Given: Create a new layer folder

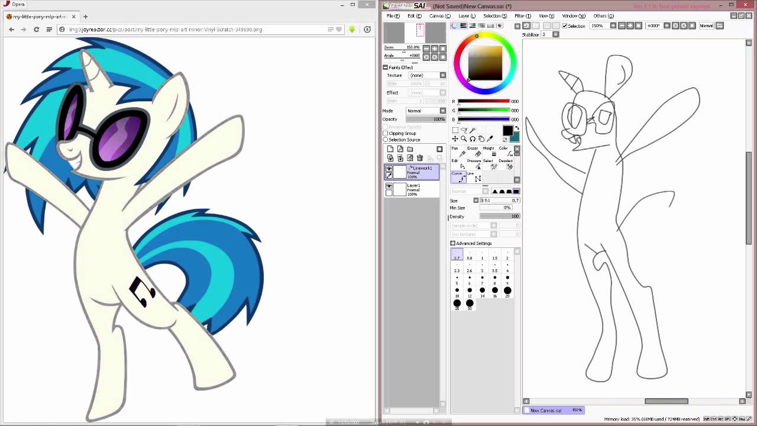Looking at the screenshot, I should (x=410, y=149).
